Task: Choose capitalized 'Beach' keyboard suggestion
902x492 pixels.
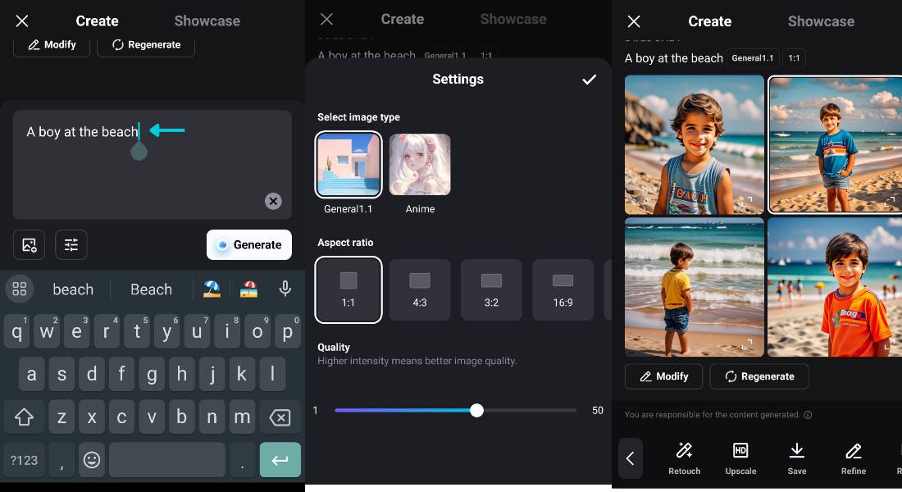Action: 152,289
